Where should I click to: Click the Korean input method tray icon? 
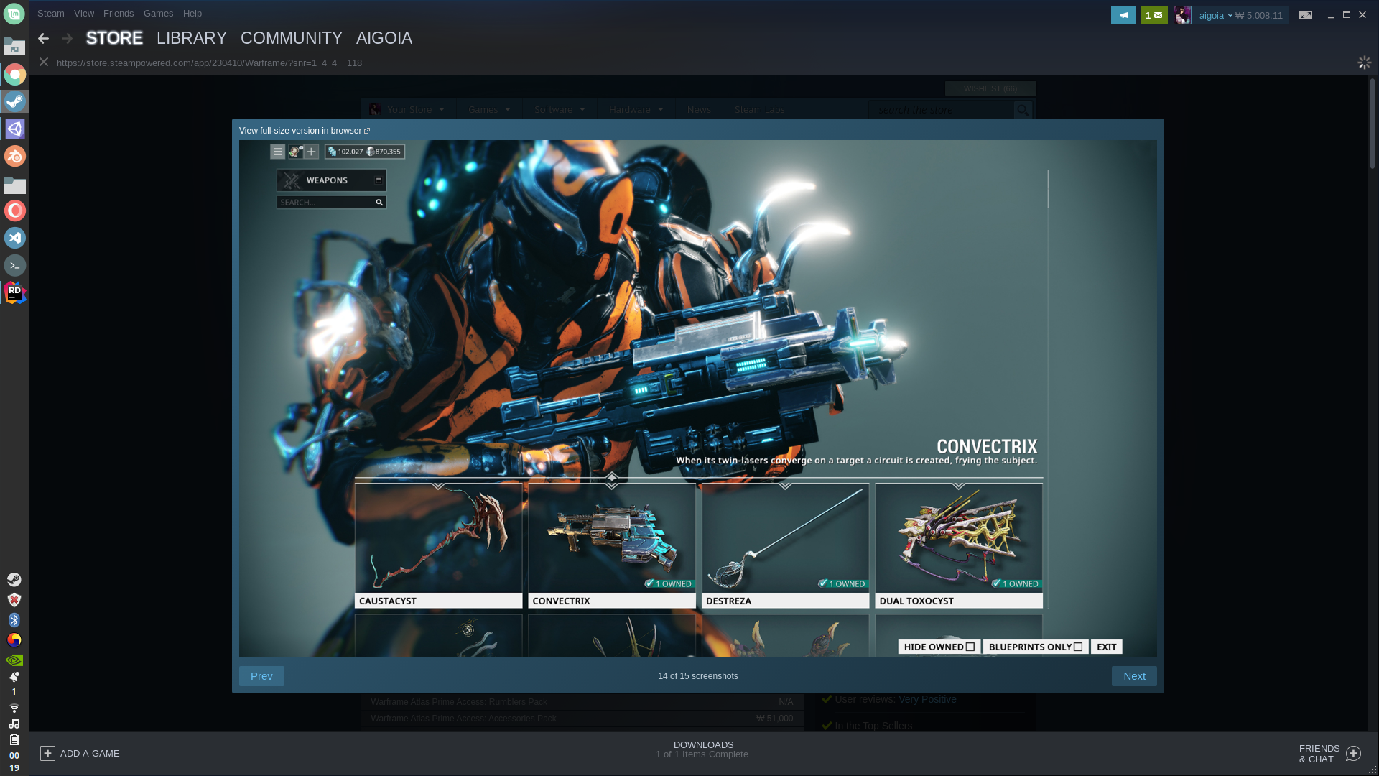coord(14,639)
